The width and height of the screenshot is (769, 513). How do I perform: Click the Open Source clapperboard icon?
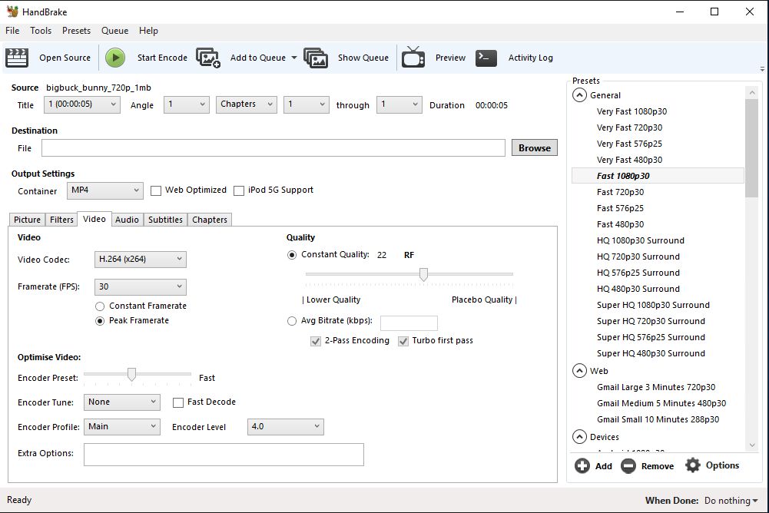click(x=17, y=58)
